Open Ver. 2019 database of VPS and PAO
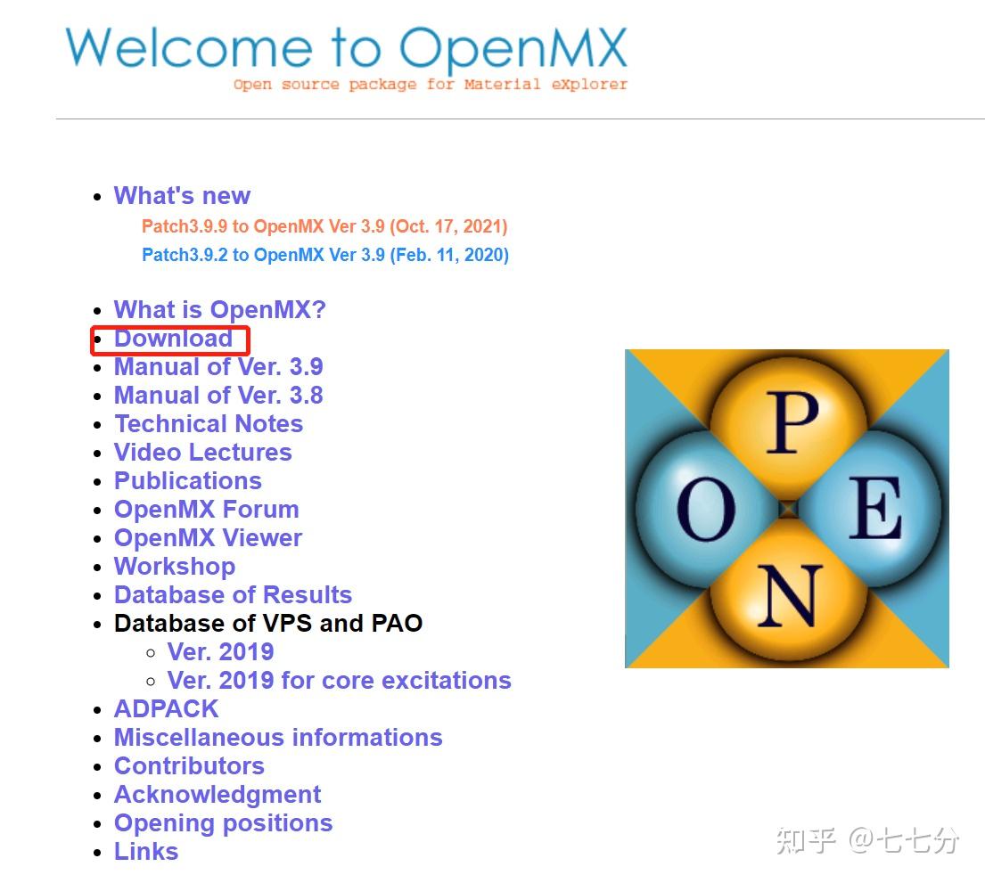The image size is (985, 883). (x=220, y=651)
